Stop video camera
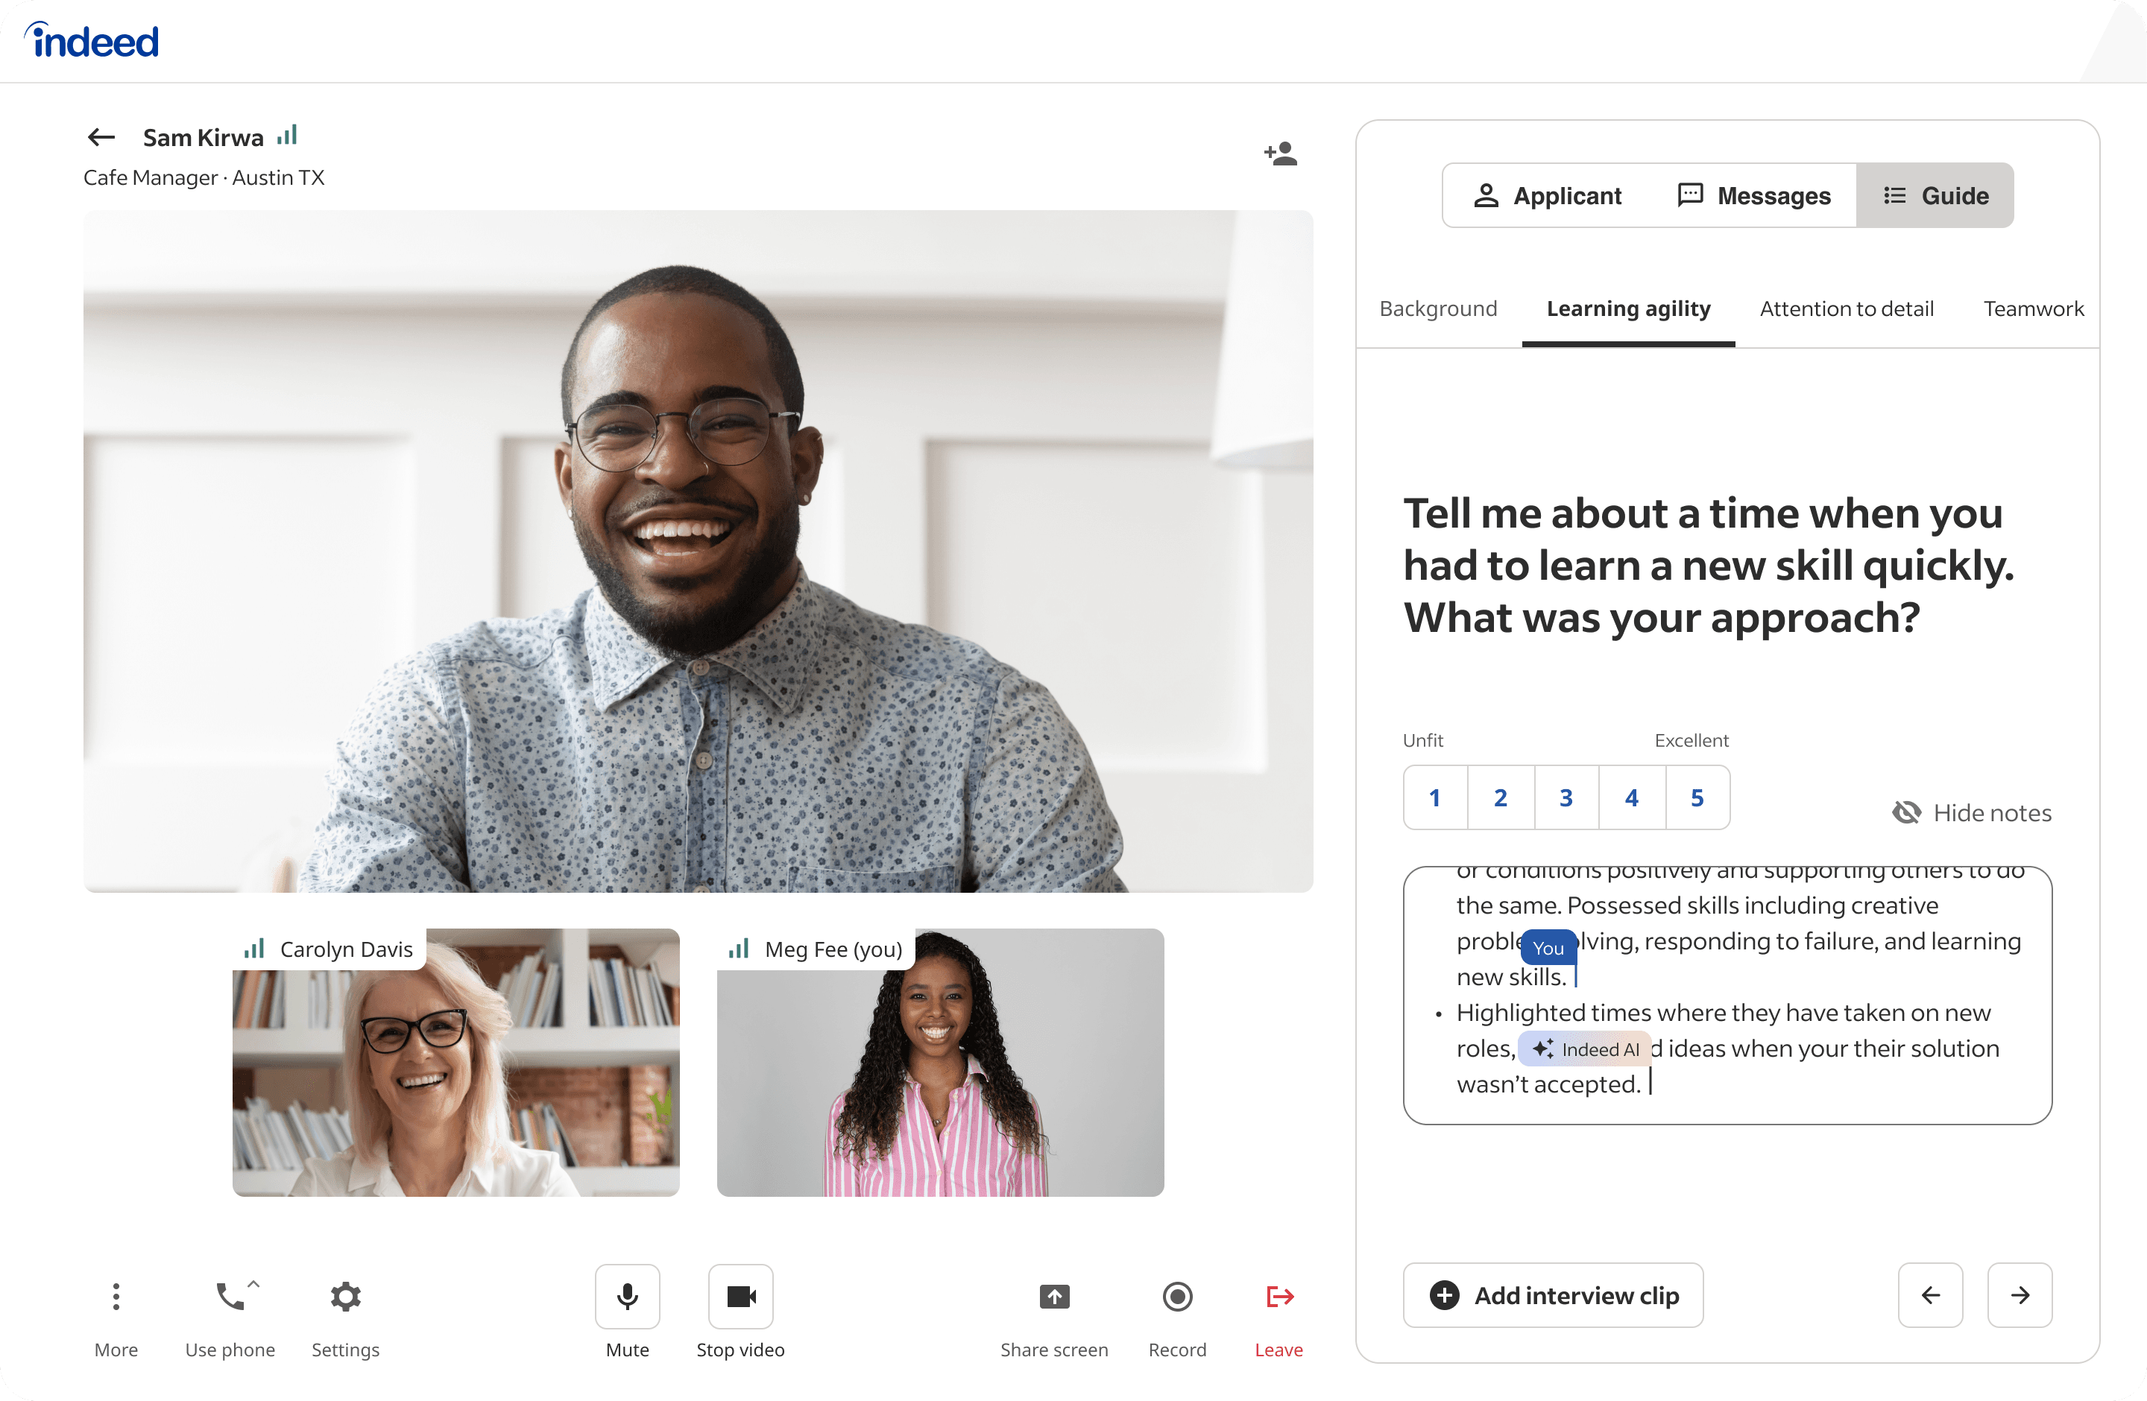 [x=740, y=1297]
